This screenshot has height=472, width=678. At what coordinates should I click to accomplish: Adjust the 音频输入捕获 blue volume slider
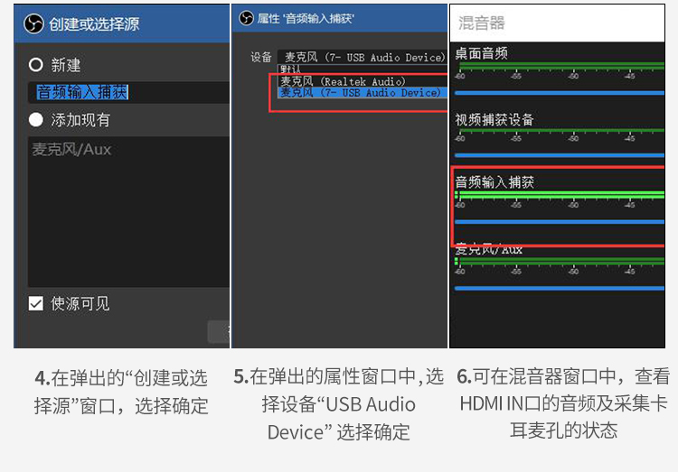[x=560, y=221]
